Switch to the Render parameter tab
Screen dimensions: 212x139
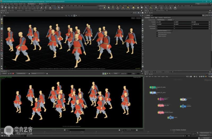coord(152,18)
